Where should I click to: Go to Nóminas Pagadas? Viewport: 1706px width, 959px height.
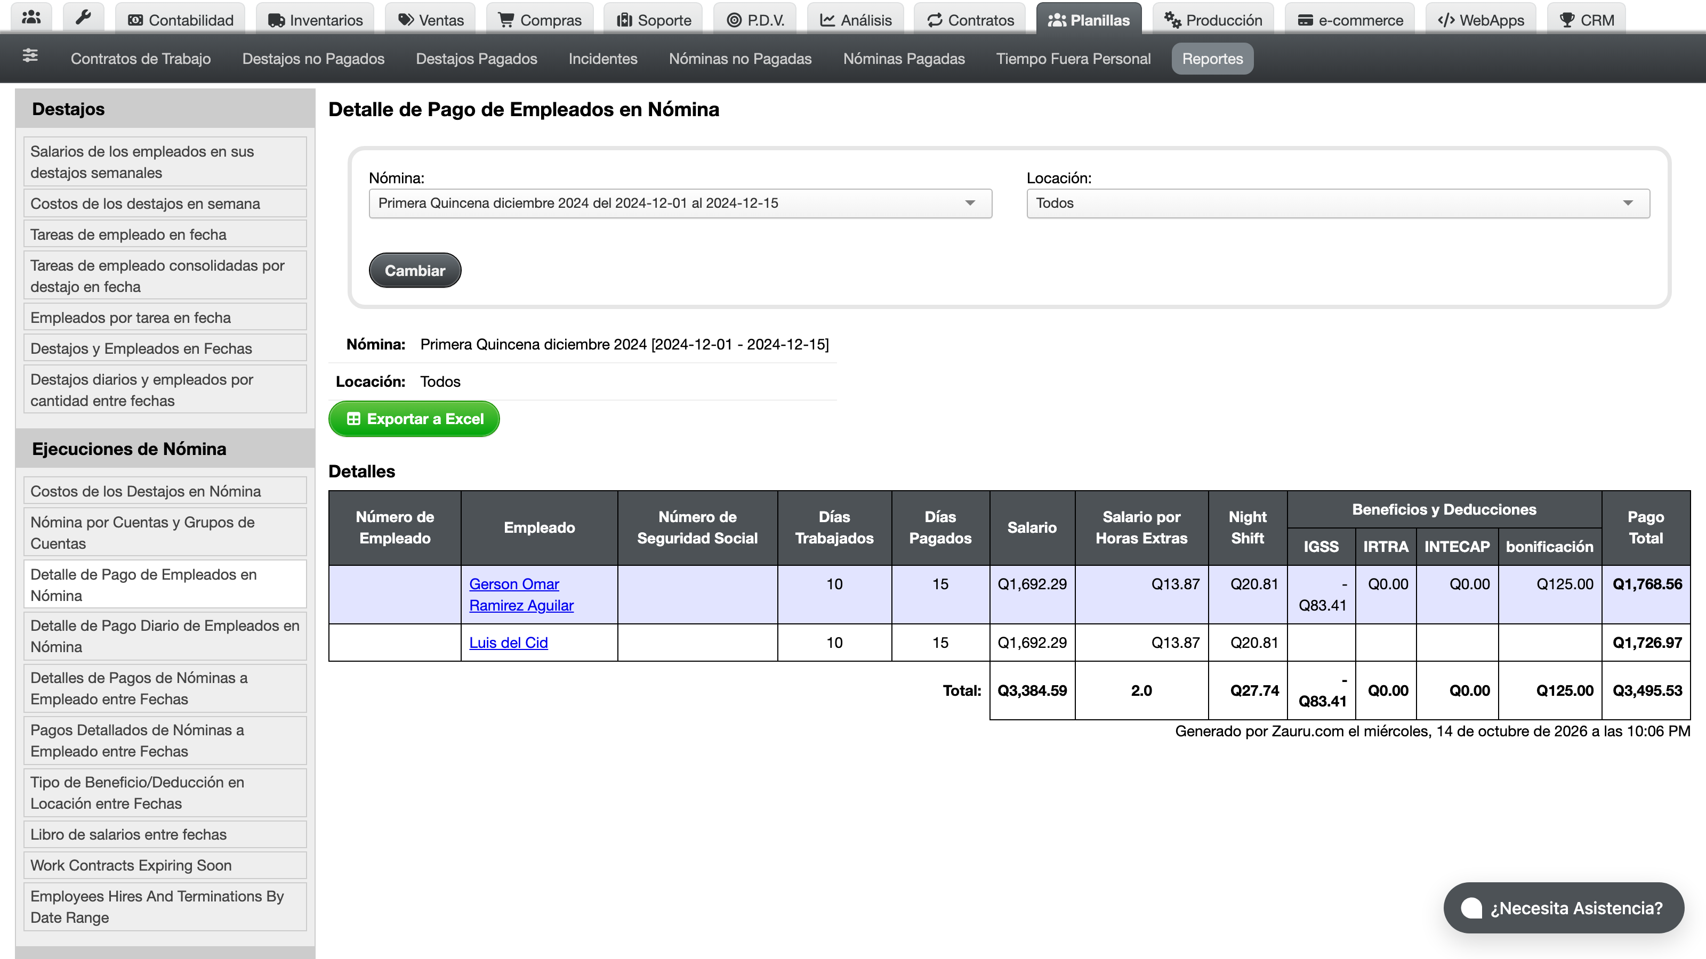coord(904,58)
